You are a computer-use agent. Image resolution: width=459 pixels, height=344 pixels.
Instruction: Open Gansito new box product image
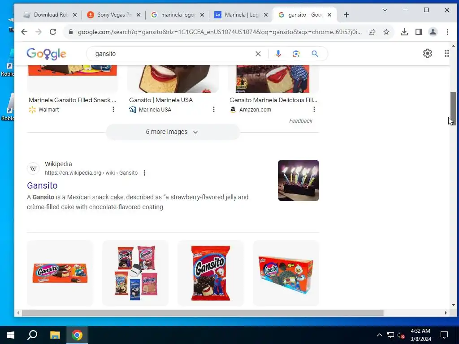[x=286, y=273]
